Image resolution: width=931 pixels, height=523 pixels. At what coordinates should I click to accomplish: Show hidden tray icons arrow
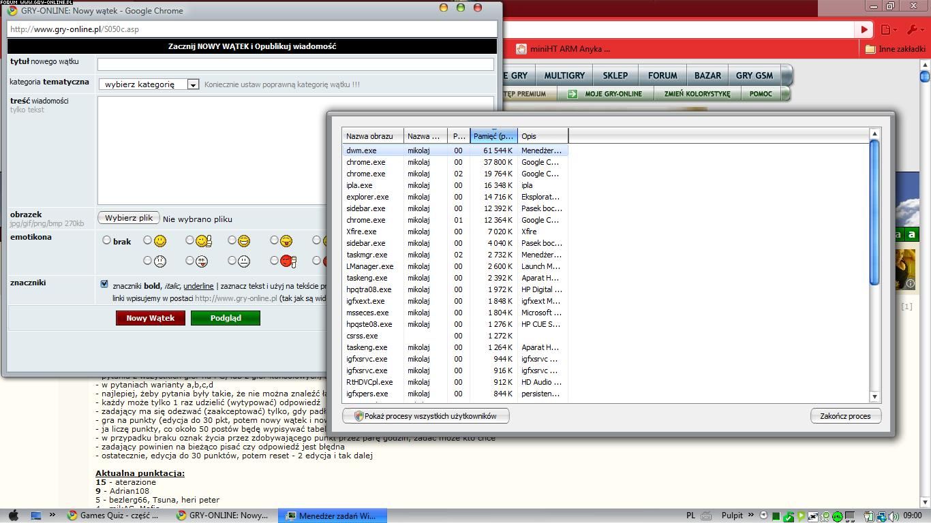point(764,516)
